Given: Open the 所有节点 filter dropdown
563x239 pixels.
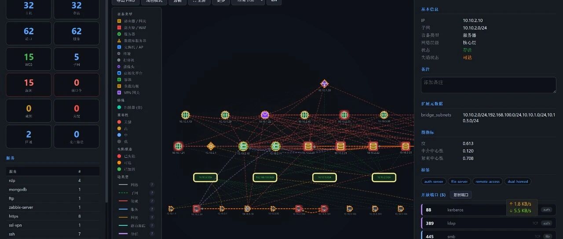Looking at the screenshot, I should [248, 1].
